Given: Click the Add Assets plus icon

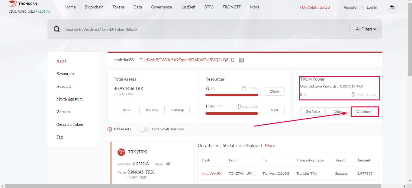Looking at the screenshot, I should pos(110,129).
